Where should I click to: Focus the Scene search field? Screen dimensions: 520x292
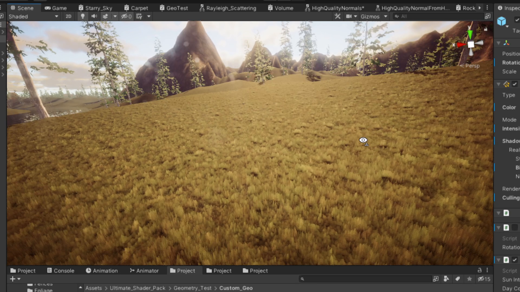(x=438, y=16)
